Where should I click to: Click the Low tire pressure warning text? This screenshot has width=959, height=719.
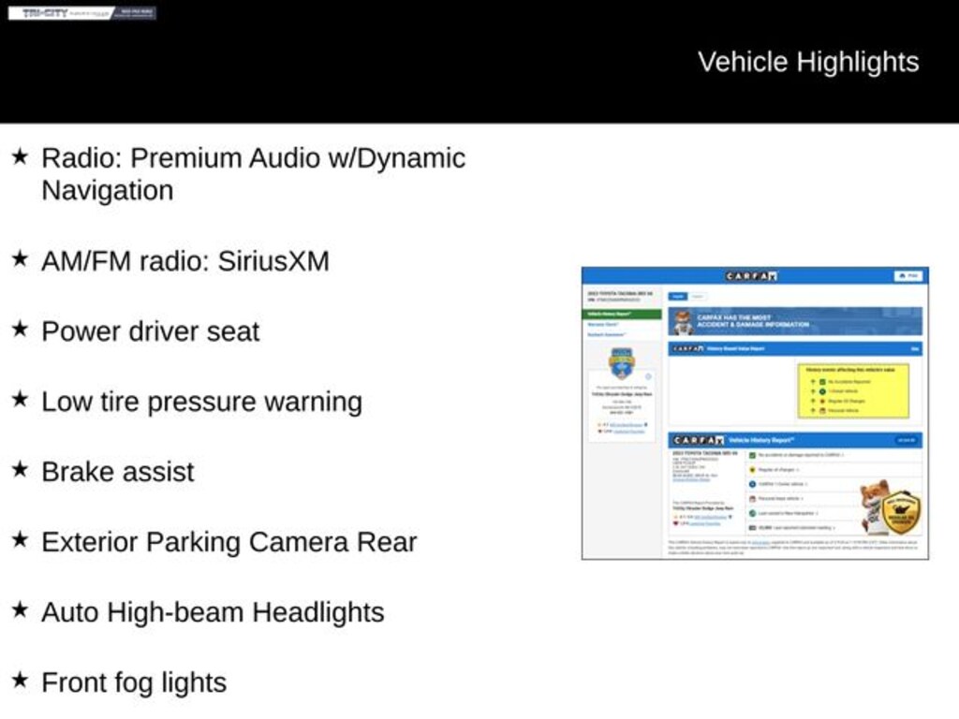tap(201, 402)
